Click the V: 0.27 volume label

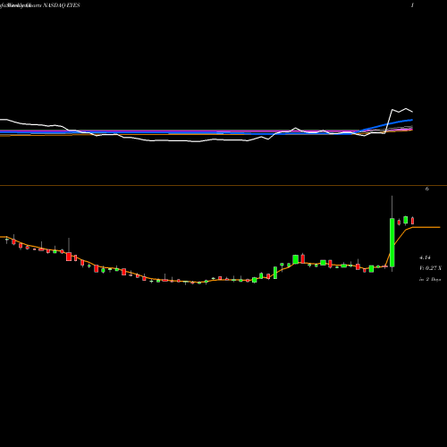(x=430, y=268)
